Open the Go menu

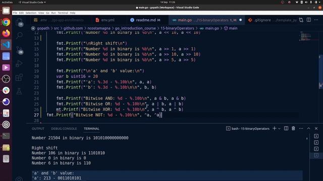click(x=47, y=13)
